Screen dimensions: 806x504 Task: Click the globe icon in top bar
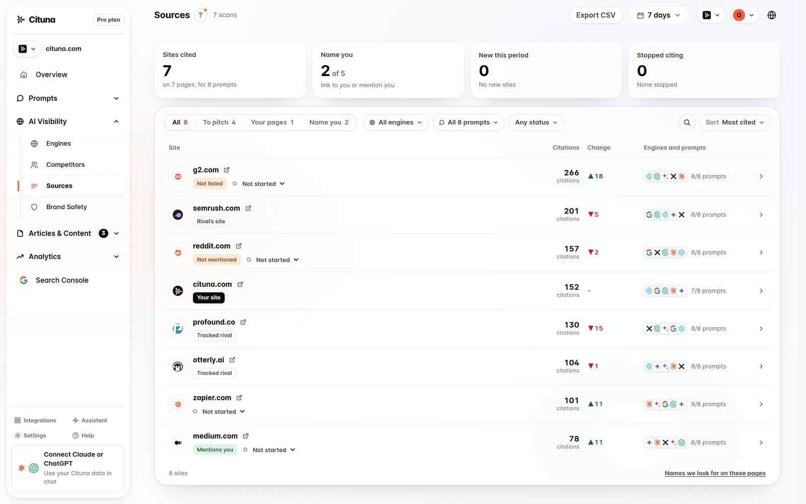tap(772, 15)
